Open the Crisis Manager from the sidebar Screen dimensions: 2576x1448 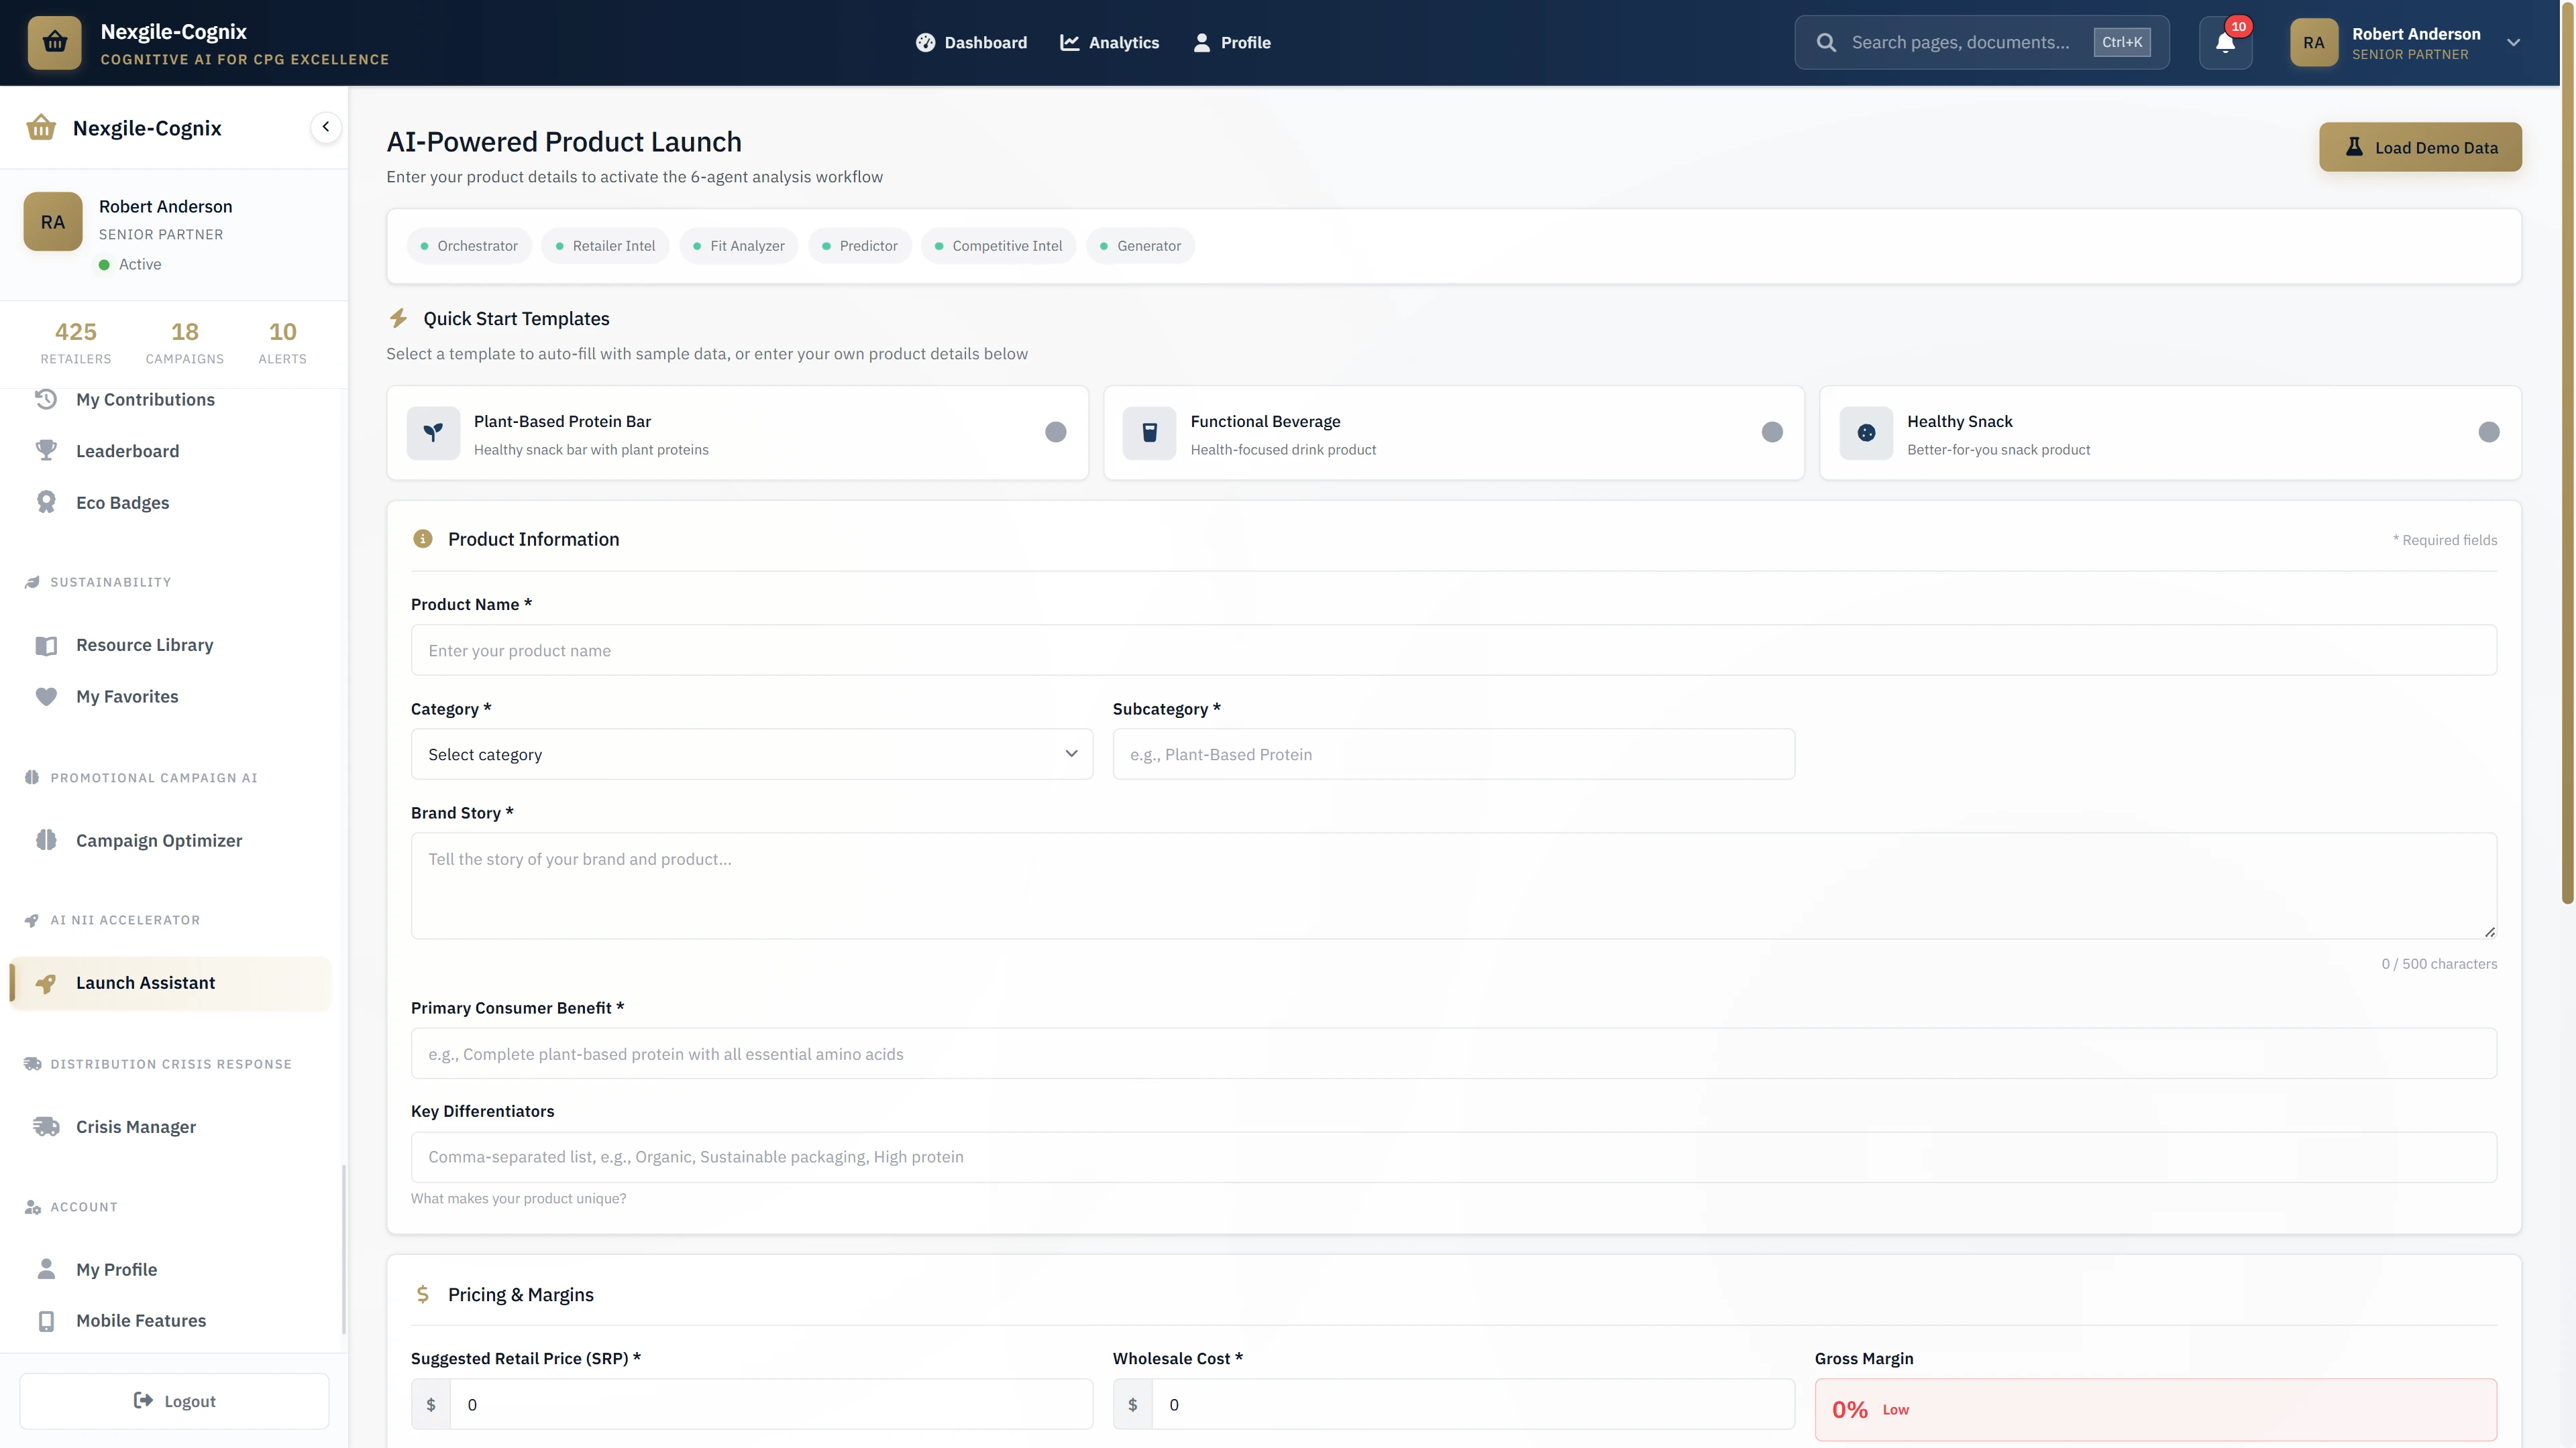pyautogui.click(x=134, y=1126)
